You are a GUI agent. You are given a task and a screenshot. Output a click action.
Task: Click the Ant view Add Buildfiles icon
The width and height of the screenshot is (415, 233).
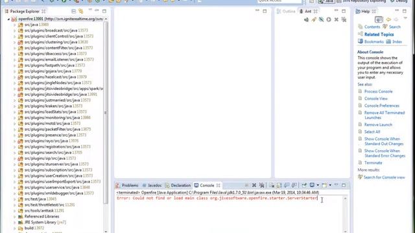click(x=306, y=19)
